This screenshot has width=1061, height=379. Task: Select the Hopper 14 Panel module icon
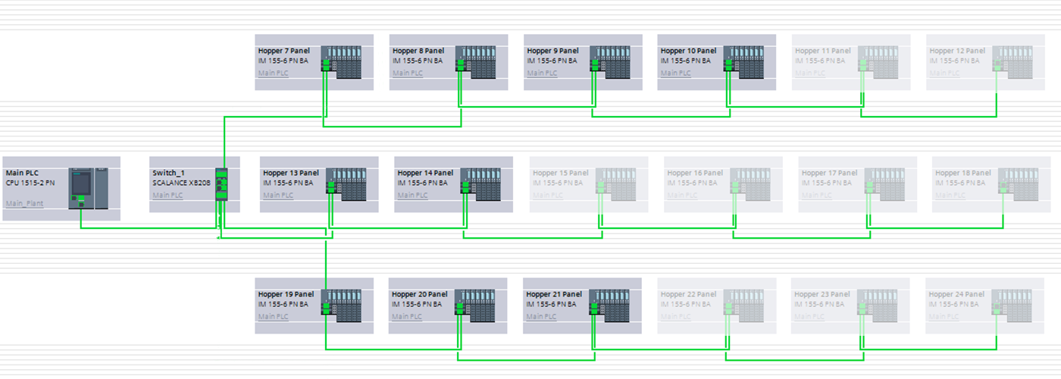[481, 184]
